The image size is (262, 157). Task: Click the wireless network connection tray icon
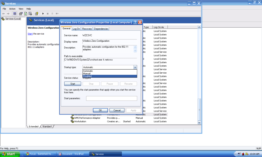pyautogui.click(x=239, y=154)
